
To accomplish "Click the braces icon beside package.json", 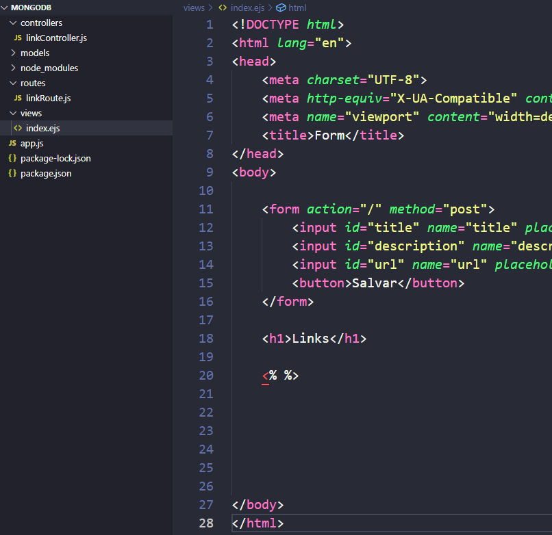I will (x=12, y=173).
